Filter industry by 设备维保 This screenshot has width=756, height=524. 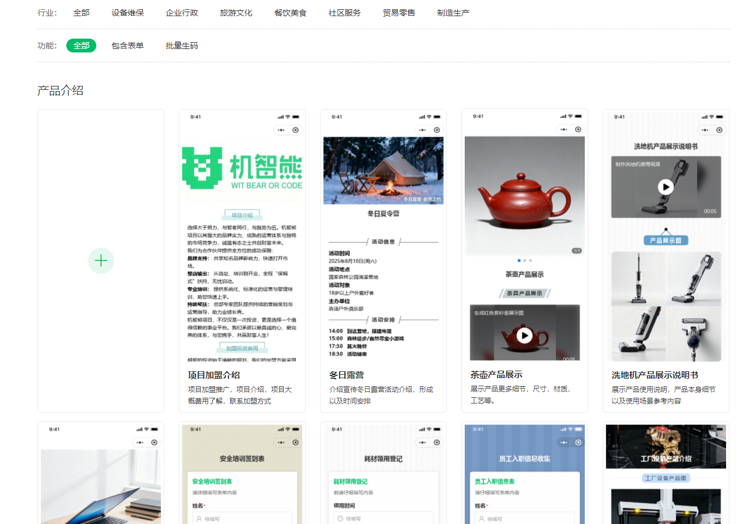[x=127, y=13]
